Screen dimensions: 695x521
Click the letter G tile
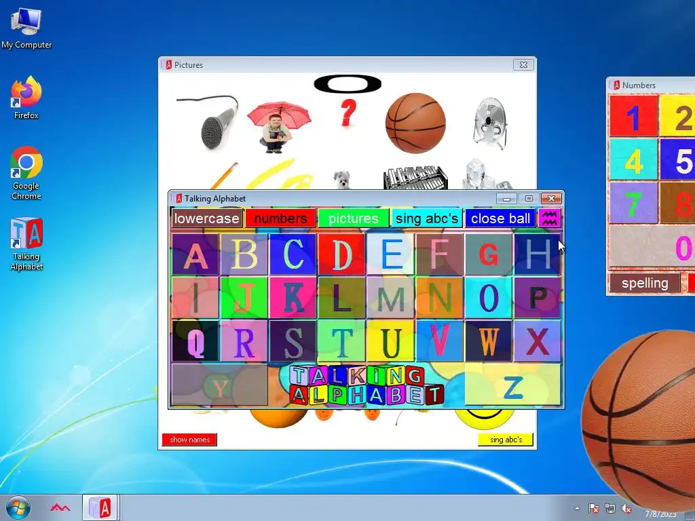pos(489,254)
